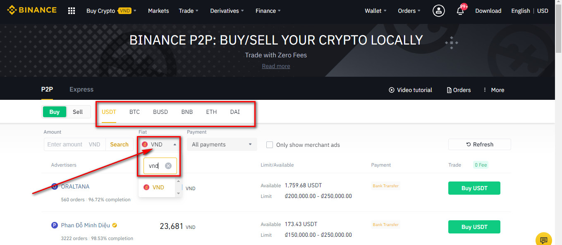Click the Binance logo

pos(32,10)
